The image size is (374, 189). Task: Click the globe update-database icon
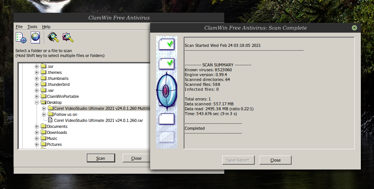tap(35, 37)
